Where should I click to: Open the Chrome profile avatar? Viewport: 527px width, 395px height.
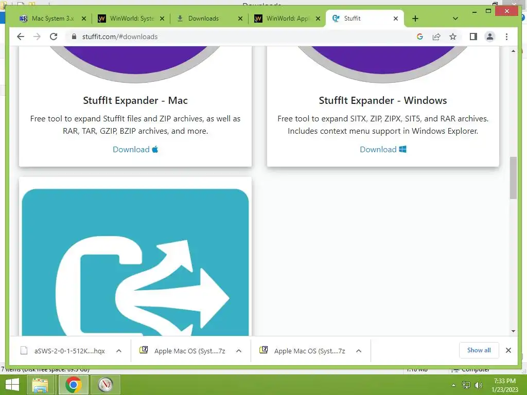(490, 37)
